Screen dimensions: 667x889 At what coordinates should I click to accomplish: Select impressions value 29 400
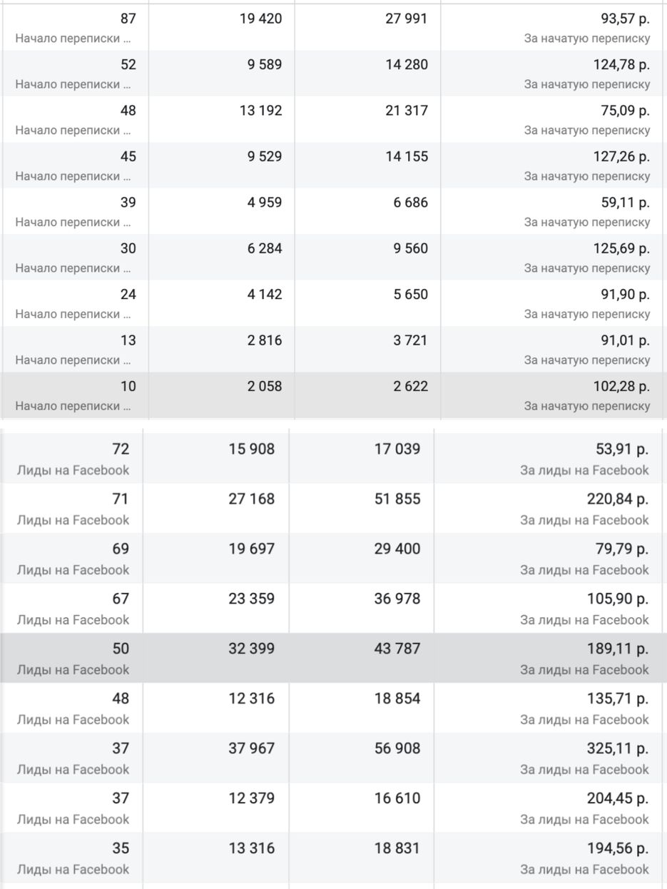click(397, 549)
